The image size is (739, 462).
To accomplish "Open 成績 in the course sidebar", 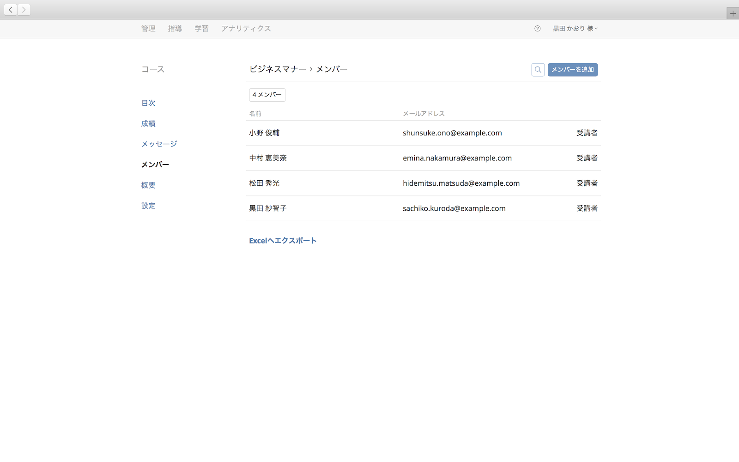I will click(148, 123).
